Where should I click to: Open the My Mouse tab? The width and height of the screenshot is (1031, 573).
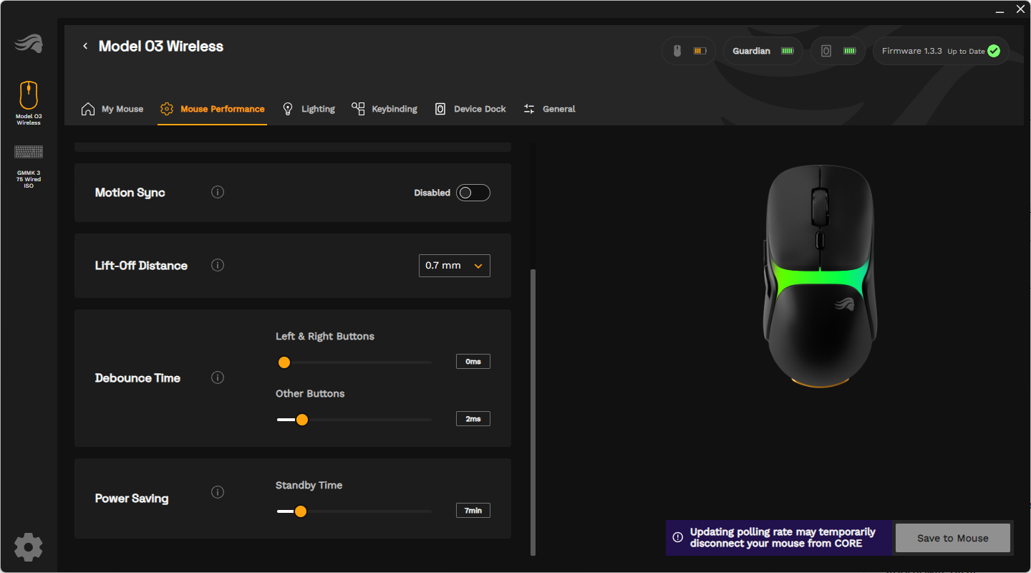(112, 109)
